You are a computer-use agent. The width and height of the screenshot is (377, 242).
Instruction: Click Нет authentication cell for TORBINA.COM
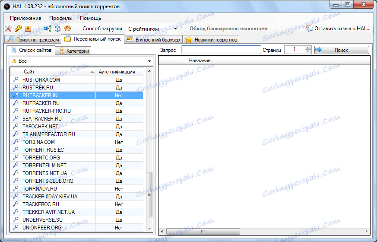click(119, 142)
